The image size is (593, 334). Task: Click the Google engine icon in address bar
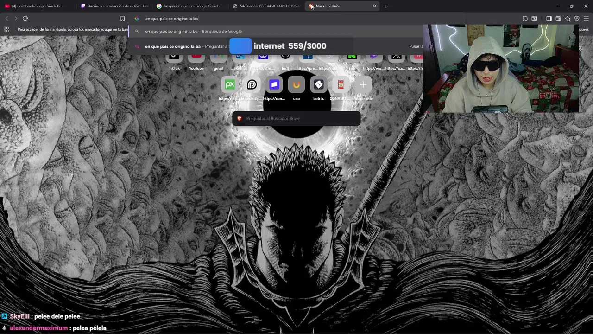pos(137,19)
